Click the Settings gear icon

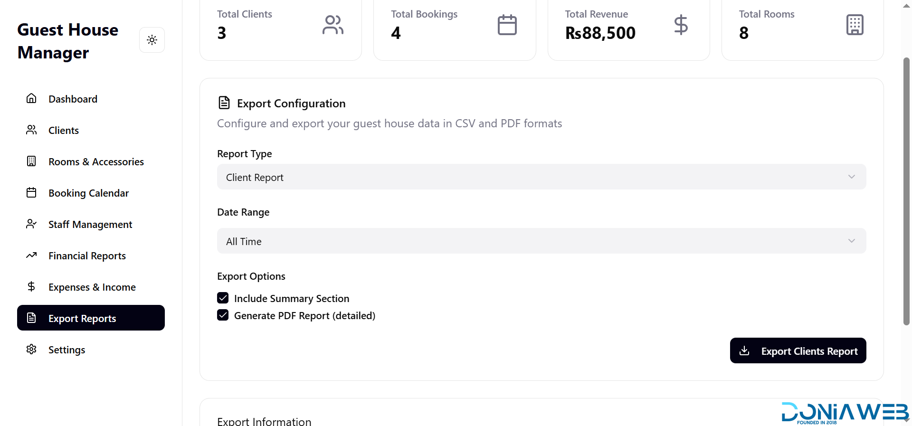[31, 349]
